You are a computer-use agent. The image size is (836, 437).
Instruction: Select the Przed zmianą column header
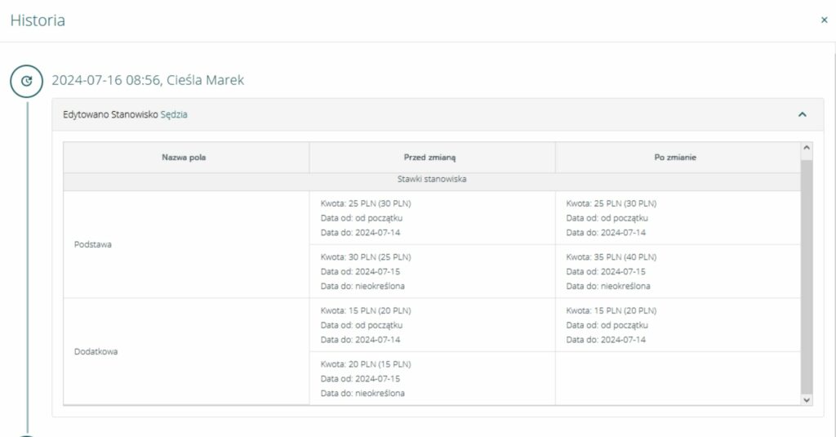[x=432, y=157]
